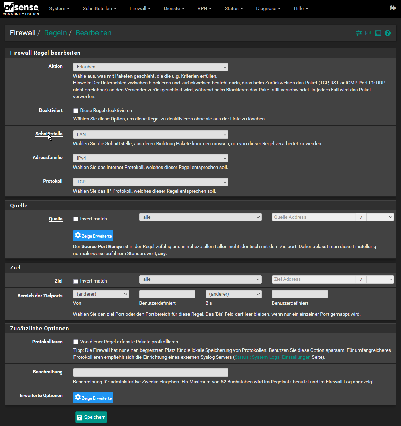Click the Von Benutzerdefiniert port field

point(167,294)
